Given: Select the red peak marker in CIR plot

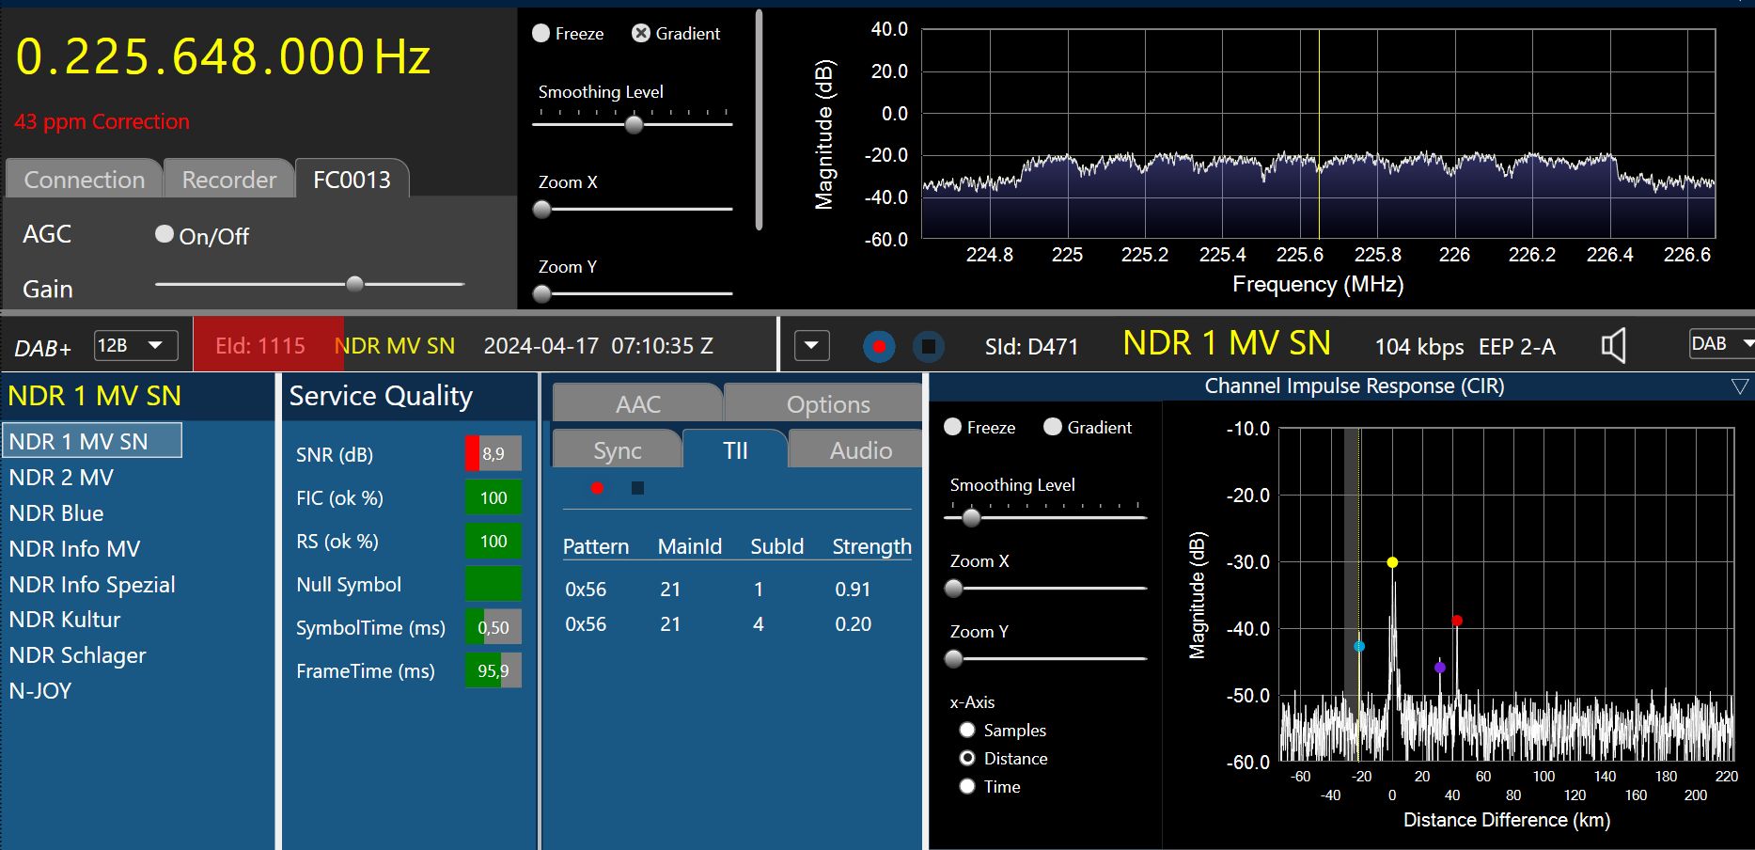Looking at the screenshot, I should coord(1457,621).
